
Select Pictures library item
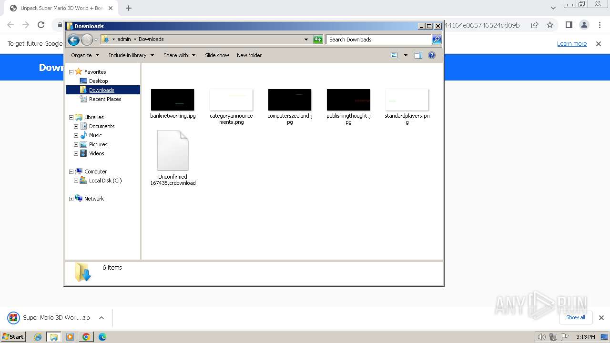pos(98,144)
